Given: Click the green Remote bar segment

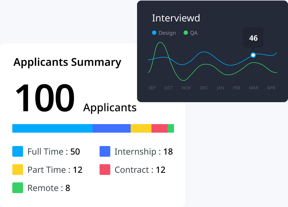Looking at the screenshot, I should [x=171, y=128].
